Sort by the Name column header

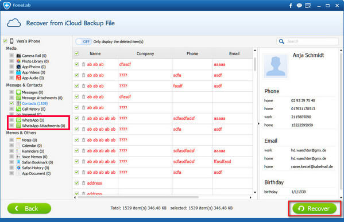tap(95, 53)
